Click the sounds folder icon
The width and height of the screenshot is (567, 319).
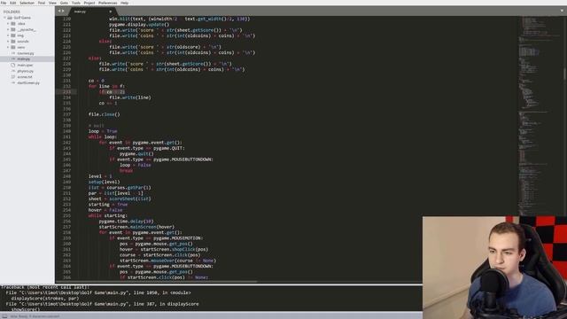pos(13,42)
